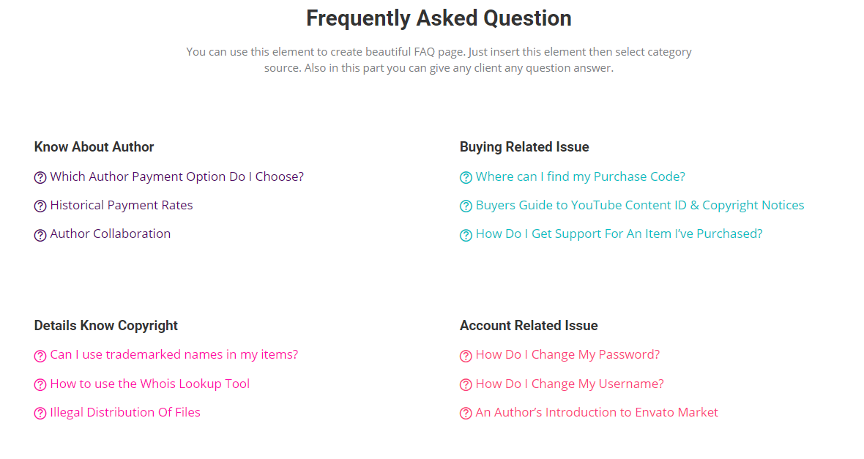
Task: Click question icon beside Illegal Distribution Of Files
Action: 40,414
